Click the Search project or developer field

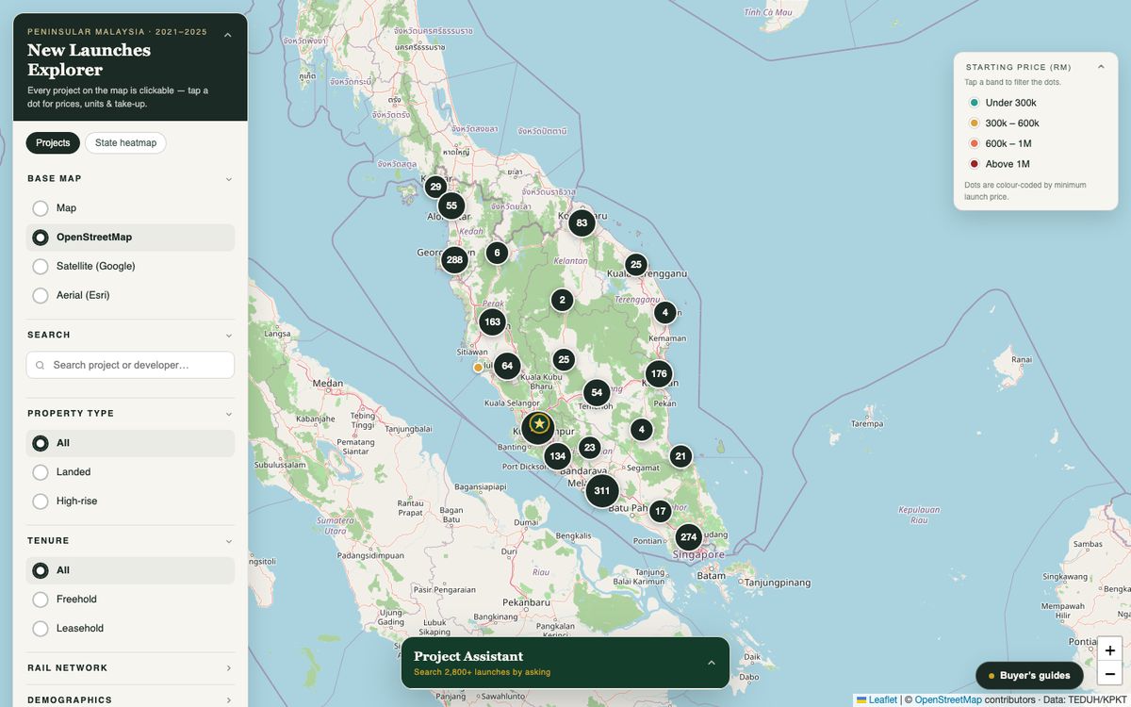pos(130,365)
